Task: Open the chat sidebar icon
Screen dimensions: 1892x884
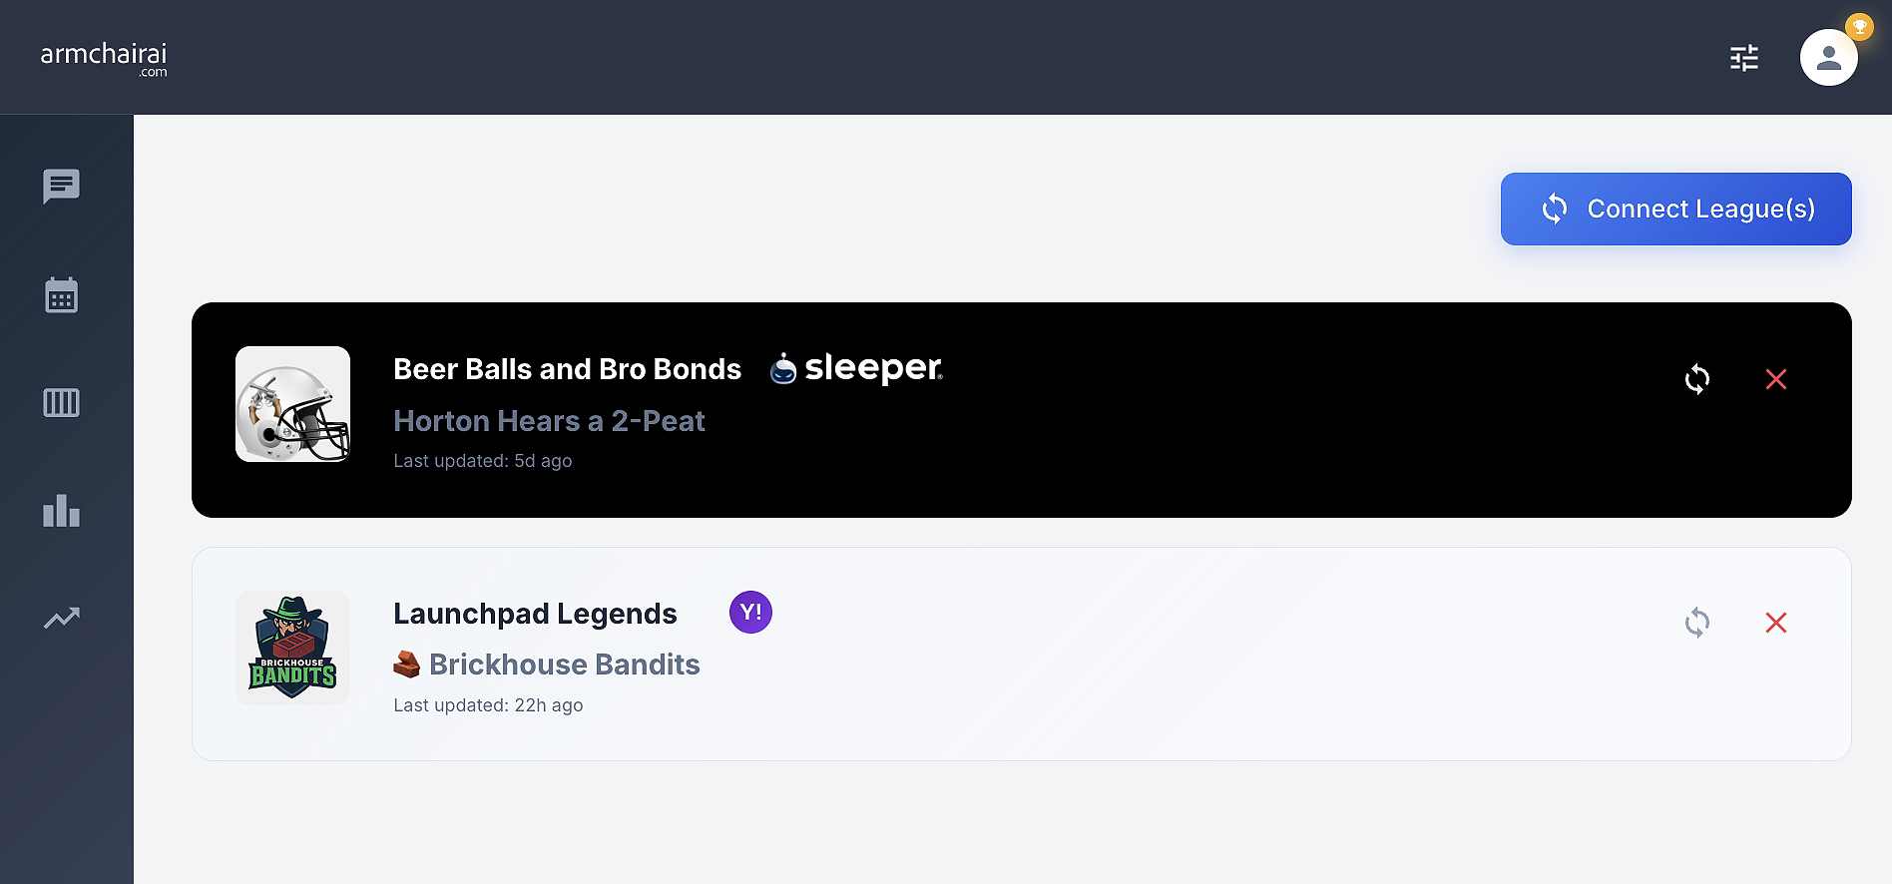Action: point(62,187)
